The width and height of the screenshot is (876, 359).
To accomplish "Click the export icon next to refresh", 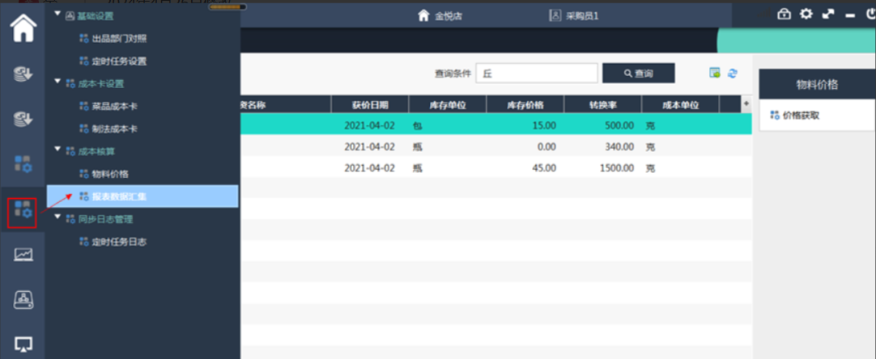I will pos(715,73).
